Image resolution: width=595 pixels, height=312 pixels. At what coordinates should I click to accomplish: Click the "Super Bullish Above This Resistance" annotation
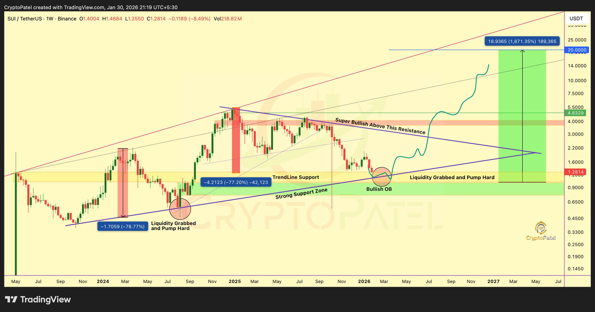pos(380,126)
